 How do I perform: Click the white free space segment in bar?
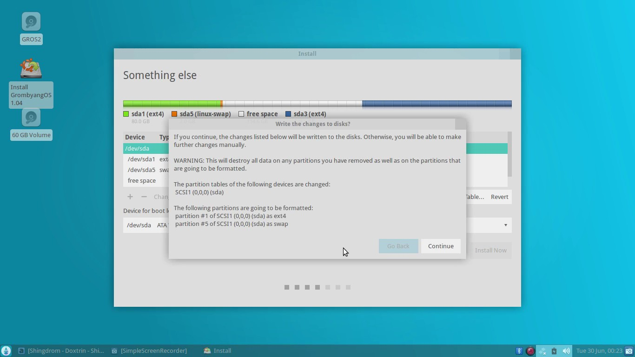pyautogui.click(x=292, y=104)
